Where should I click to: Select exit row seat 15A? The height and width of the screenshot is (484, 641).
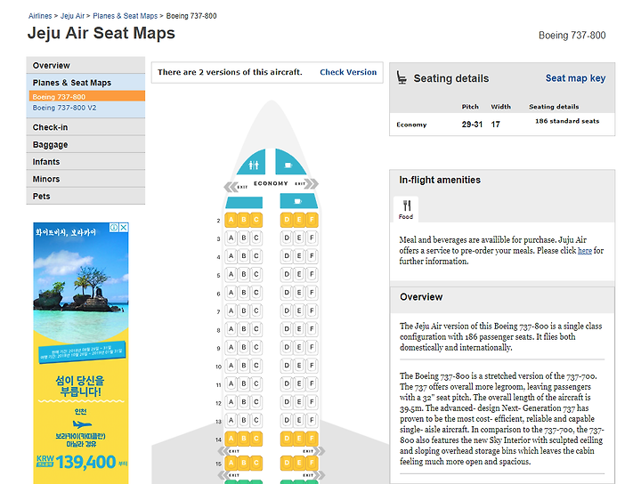coord(231,463)
